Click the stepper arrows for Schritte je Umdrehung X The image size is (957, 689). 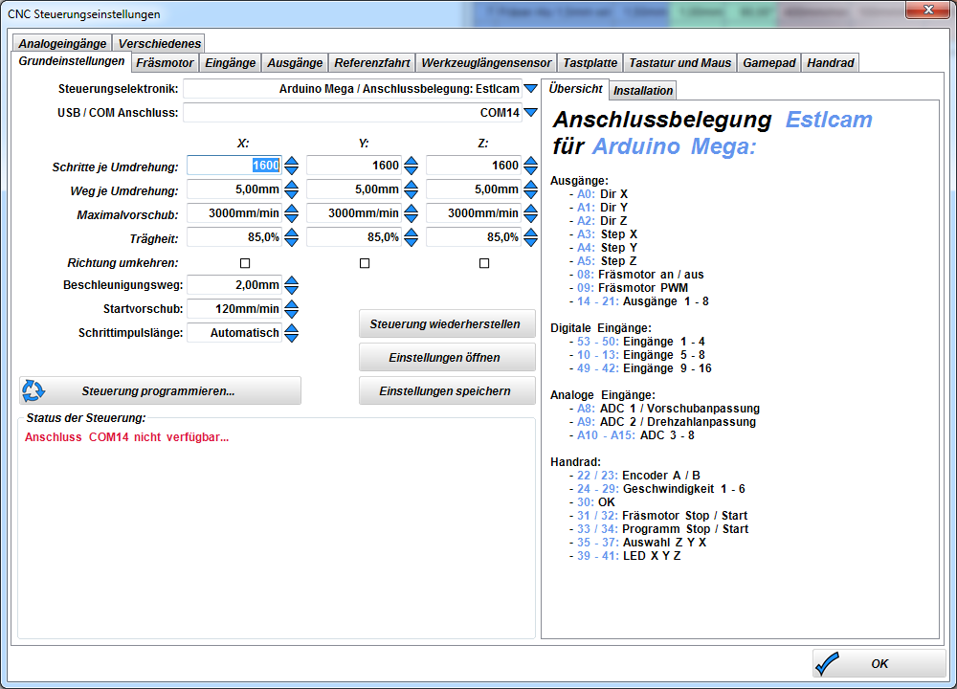[x=292, y=166]
